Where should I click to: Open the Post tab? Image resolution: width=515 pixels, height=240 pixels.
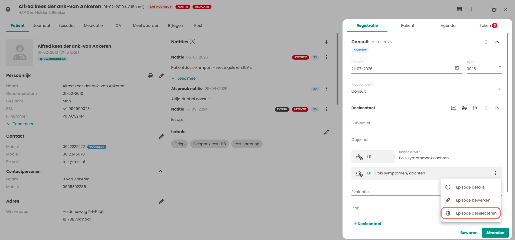click(198, 25)
